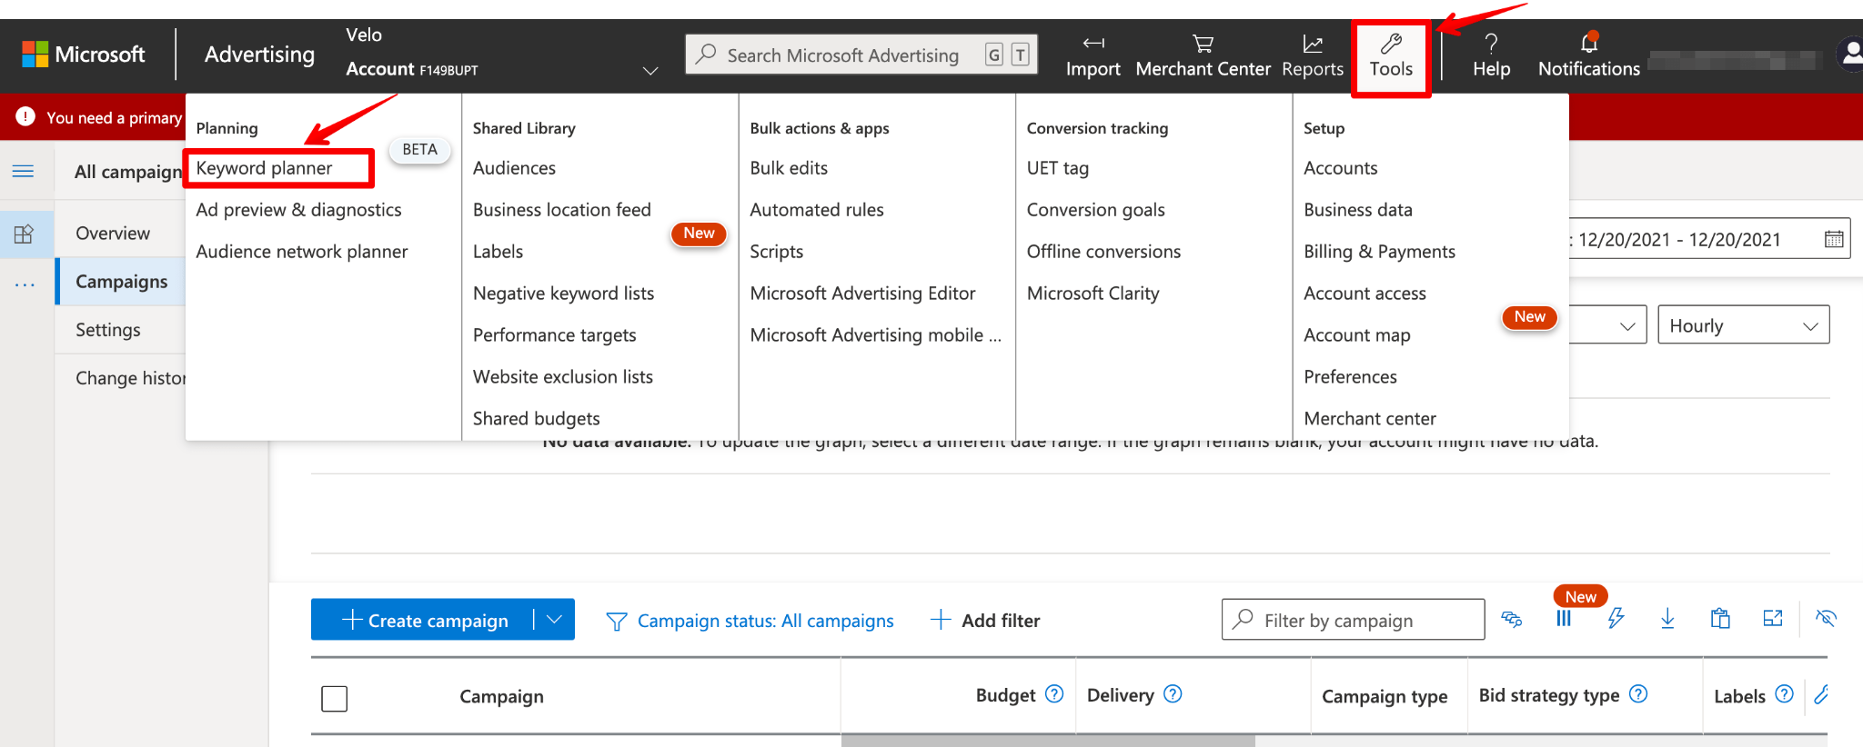Toggle the crossed-out eye visibility icon
The height and width of the screenshot is (747, 1863).
coord(1826,619)
